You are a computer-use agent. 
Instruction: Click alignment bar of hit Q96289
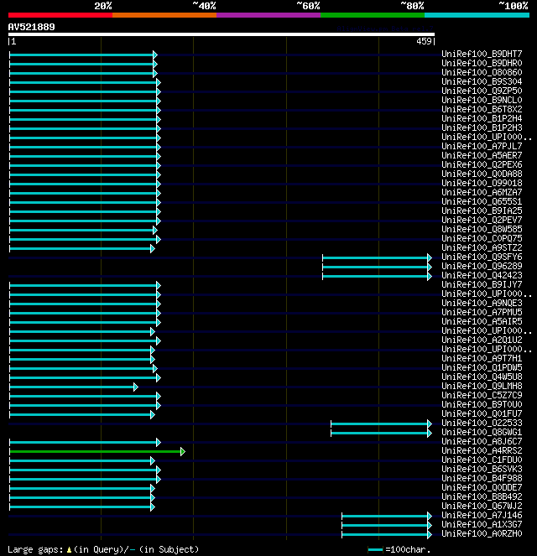tap(377, 267)
